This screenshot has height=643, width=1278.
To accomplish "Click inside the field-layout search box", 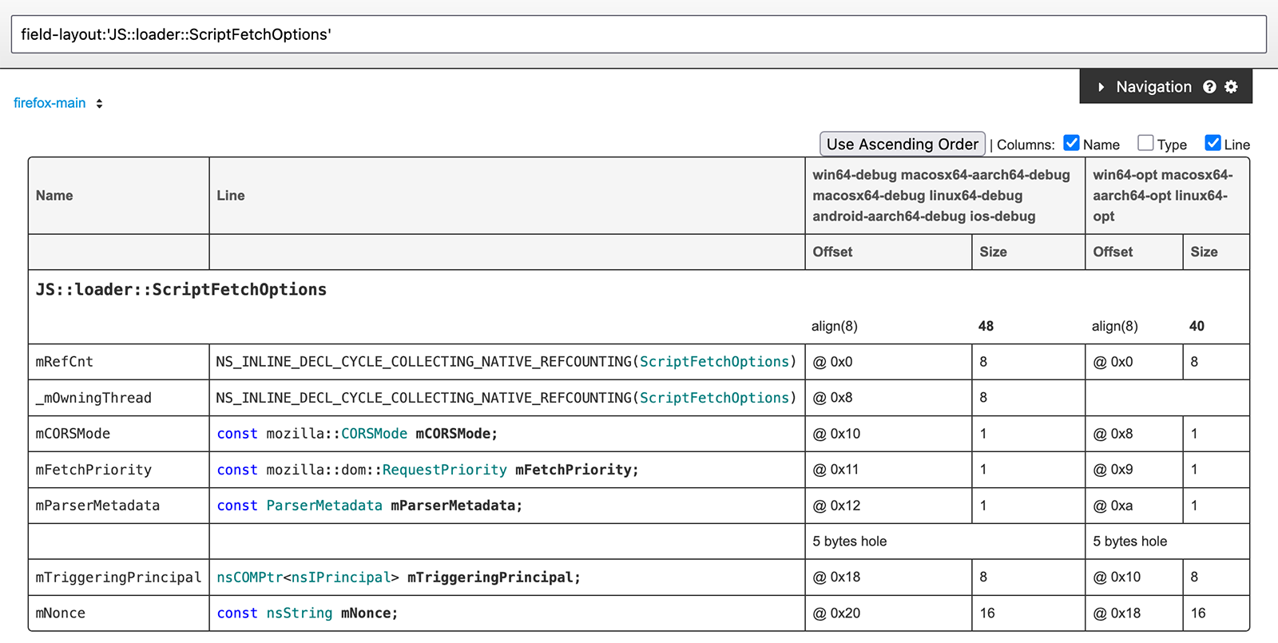I will 638,34.
